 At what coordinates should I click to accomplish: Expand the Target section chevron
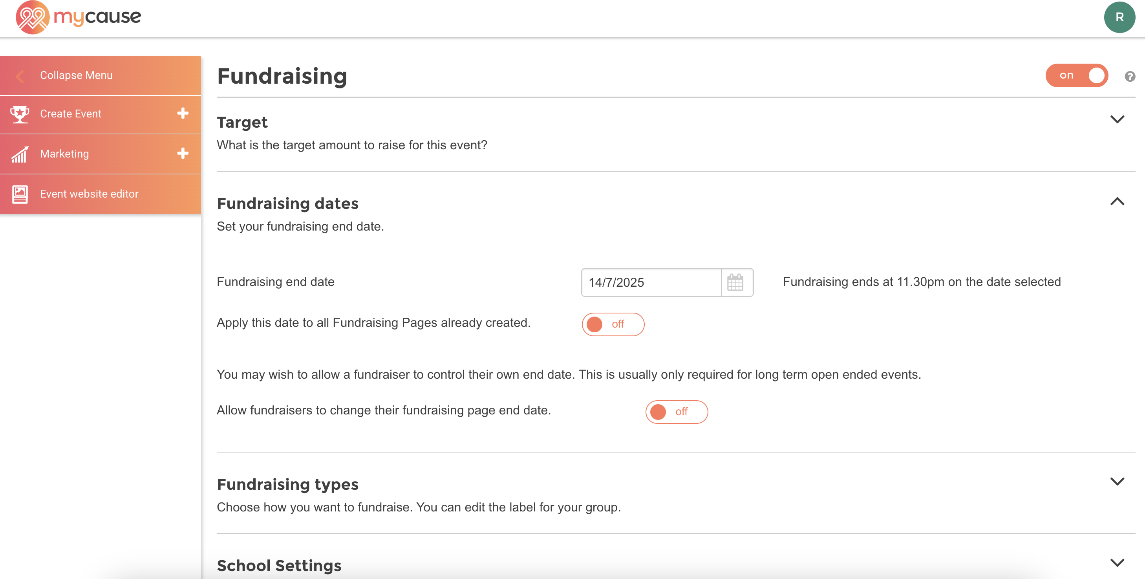tap(1117, 119)
